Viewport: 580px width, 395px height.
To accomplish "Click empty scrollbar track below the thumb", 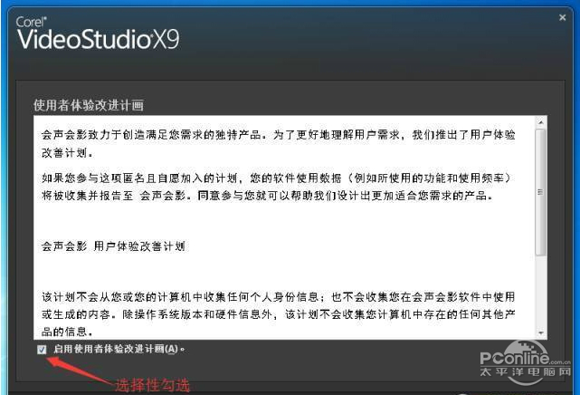I will coord(541,292).
